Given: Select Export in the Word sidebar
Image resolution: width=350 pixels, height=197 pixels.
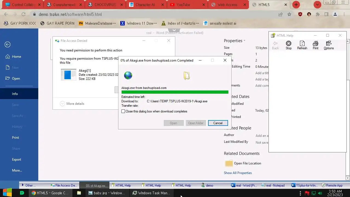Looking at the screenshot, I should (16, 160).
